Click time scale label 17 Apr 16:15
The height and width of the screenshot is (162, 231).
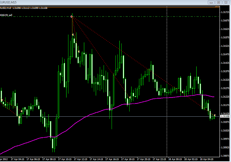tap(112, 159)
